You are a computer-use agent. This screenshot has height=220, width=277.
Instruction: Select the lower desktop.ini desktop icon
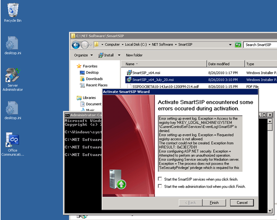point(12,110)
